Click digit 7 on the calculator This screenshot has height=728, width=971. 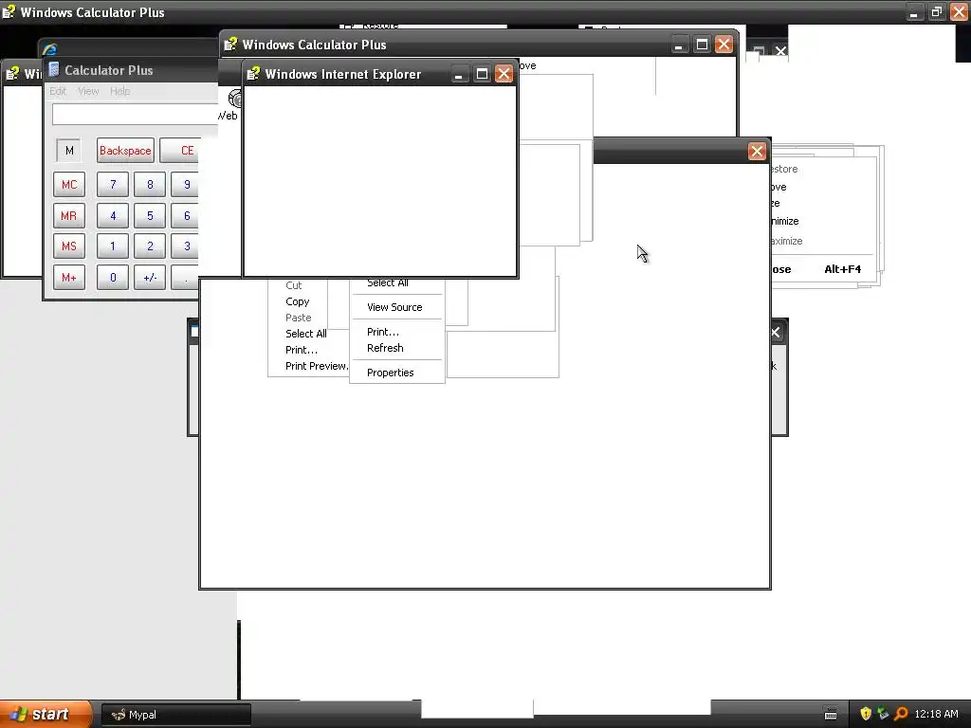(x=113, y=185)
